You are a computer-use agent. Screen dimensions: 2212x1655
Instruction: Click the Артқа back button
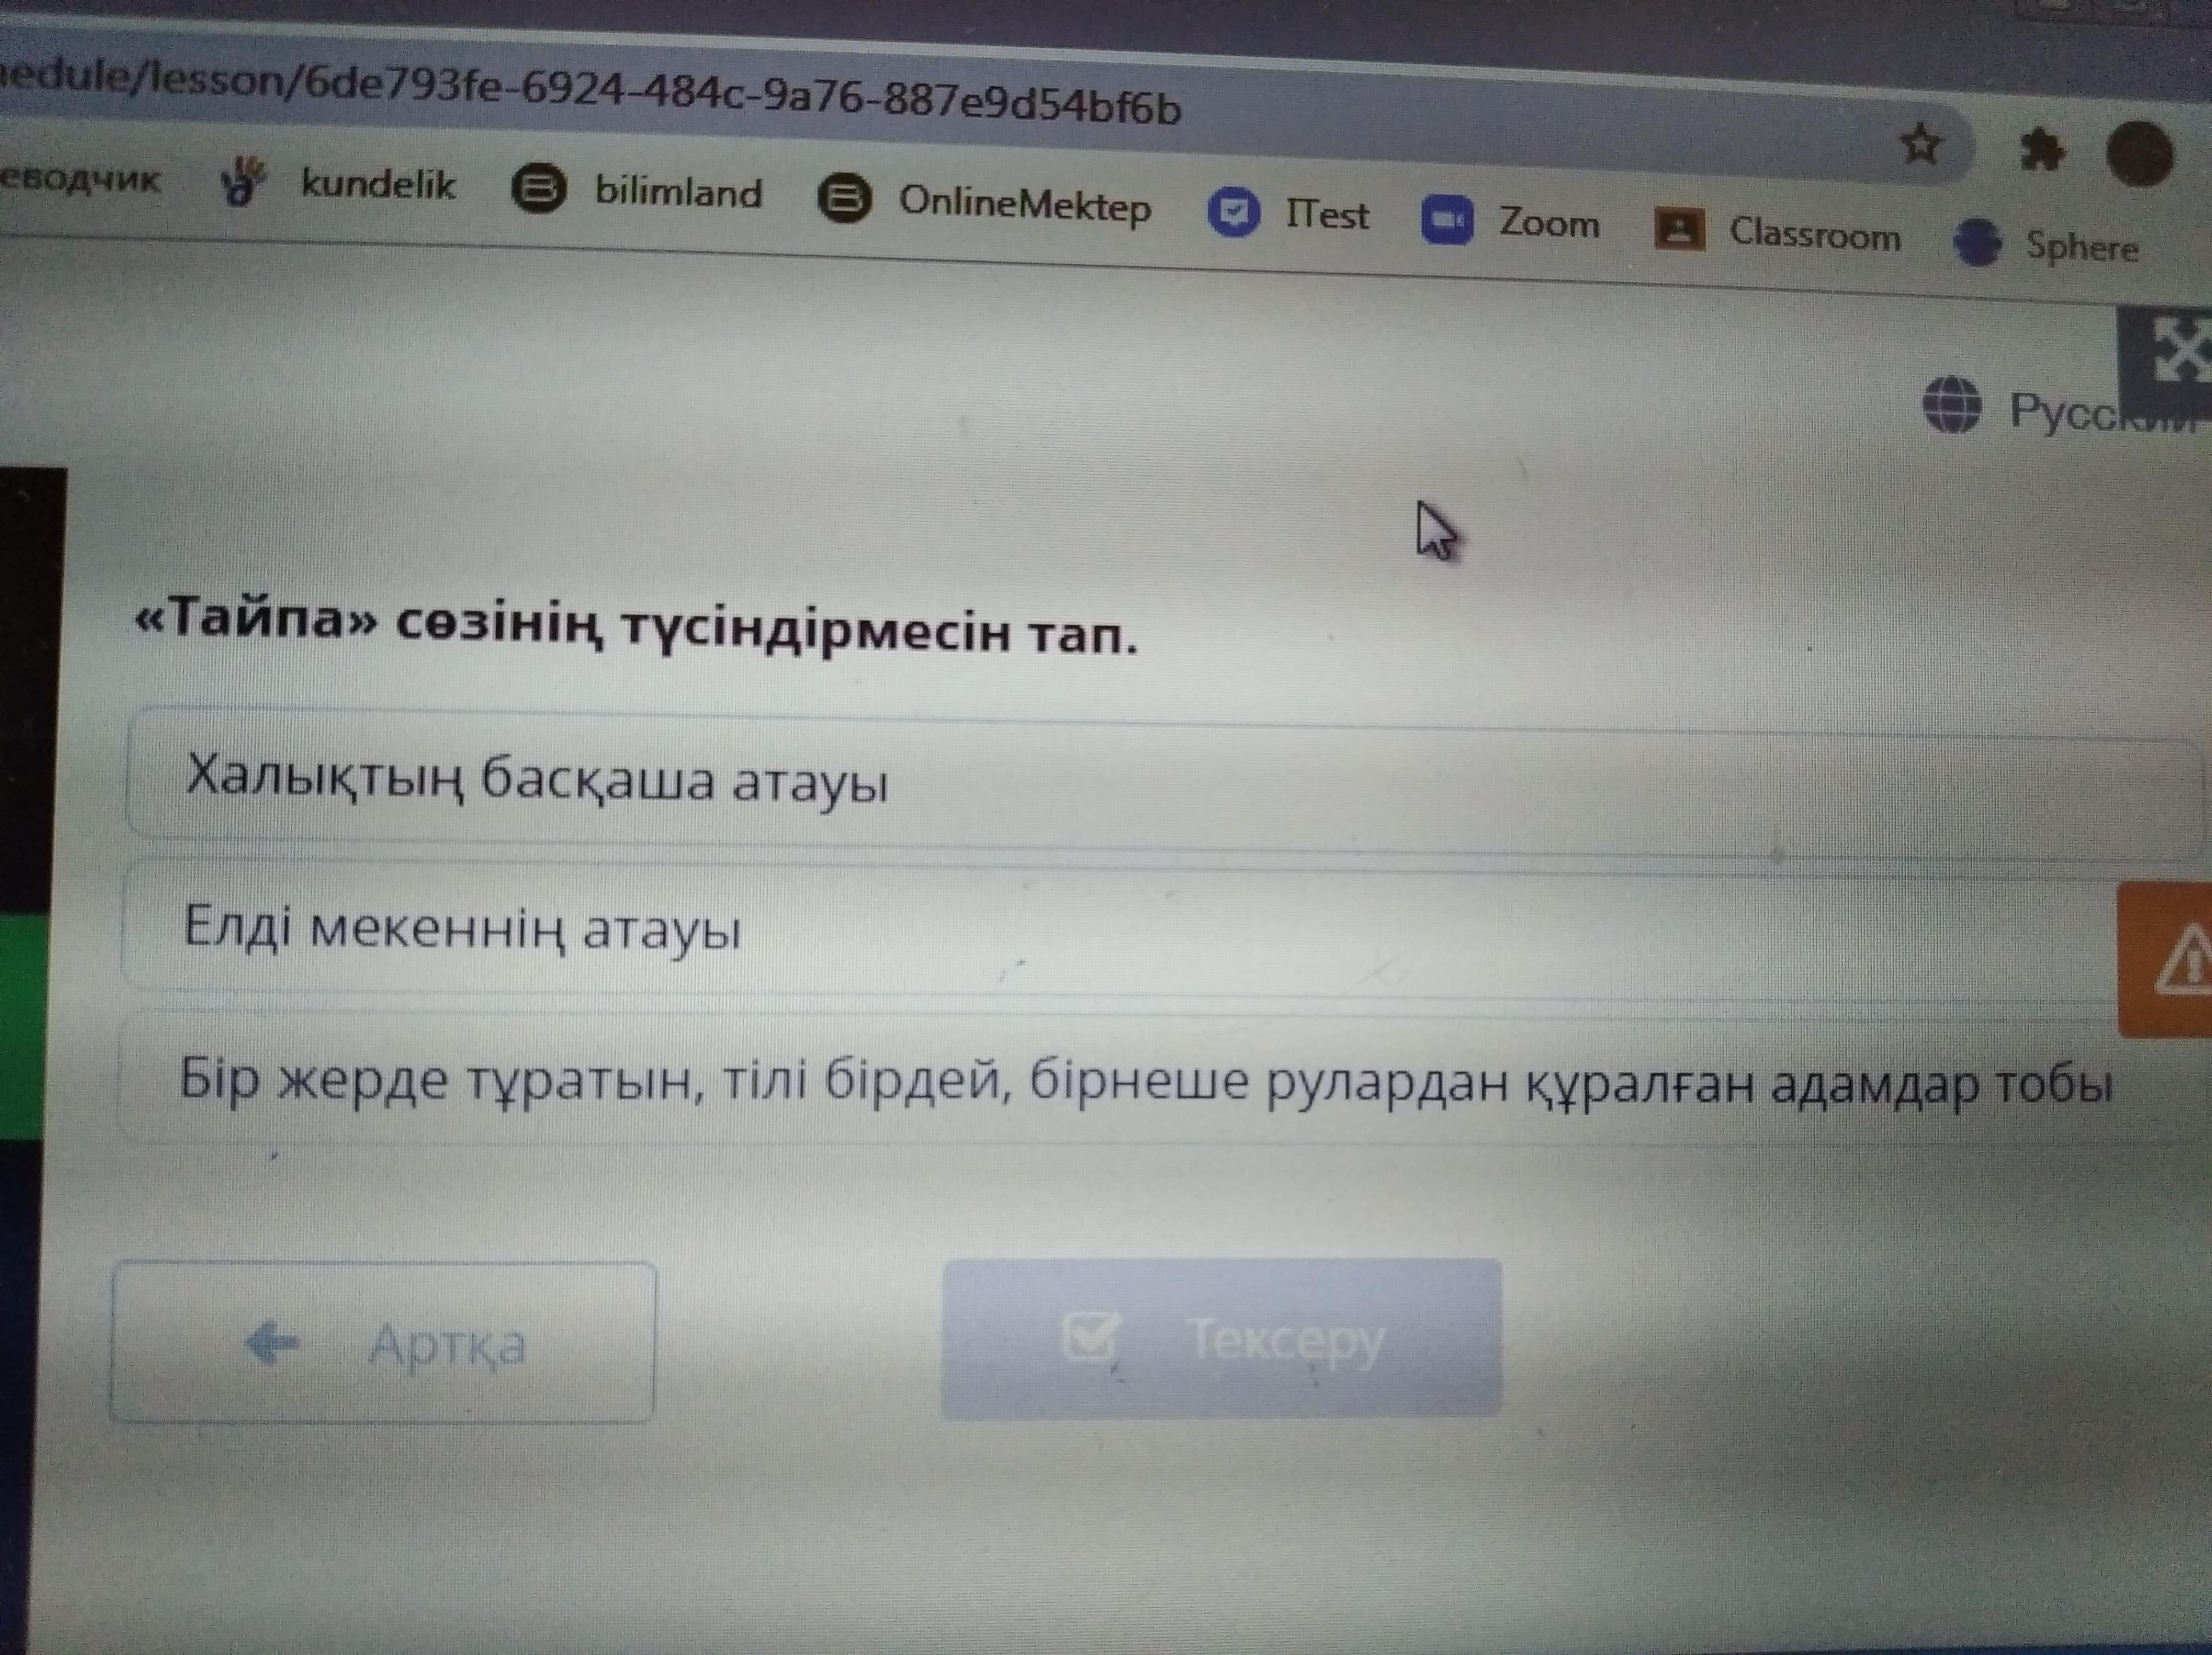[383, 1343]
